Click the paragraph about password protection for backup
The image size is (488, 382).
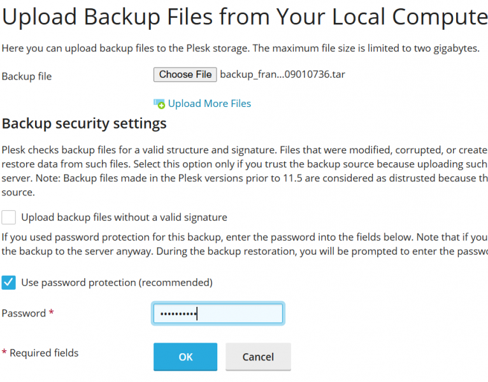[245, 244]
